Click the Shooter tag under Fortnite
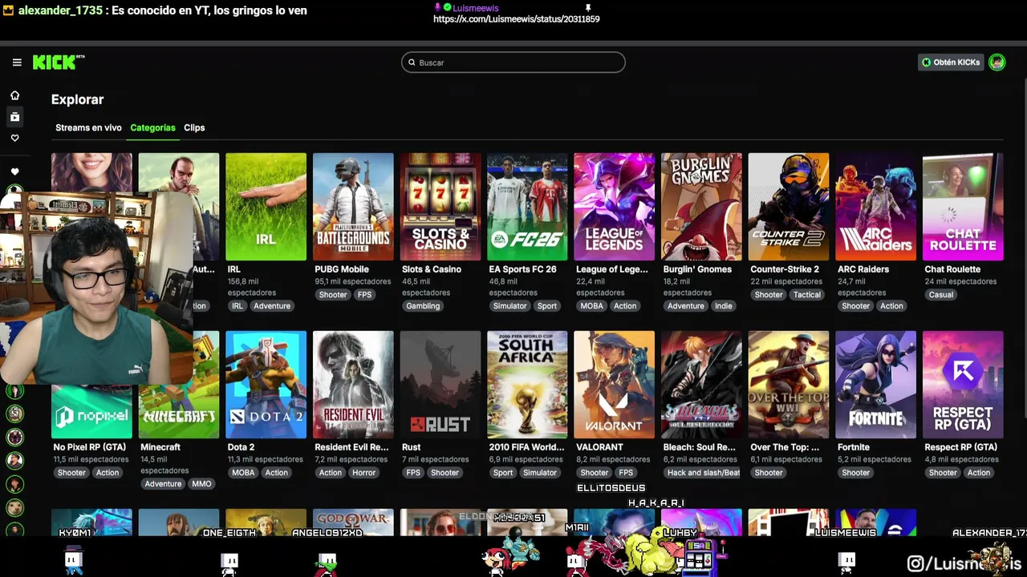Image resolution: width=1027 pixels, height=577 pixels. (x=855, y=473)
